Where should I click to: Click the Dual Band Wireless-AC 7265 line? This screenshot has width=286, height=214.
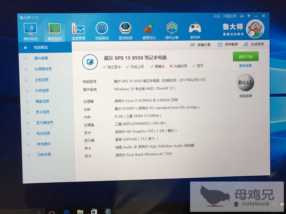click(x=144, y=154)
